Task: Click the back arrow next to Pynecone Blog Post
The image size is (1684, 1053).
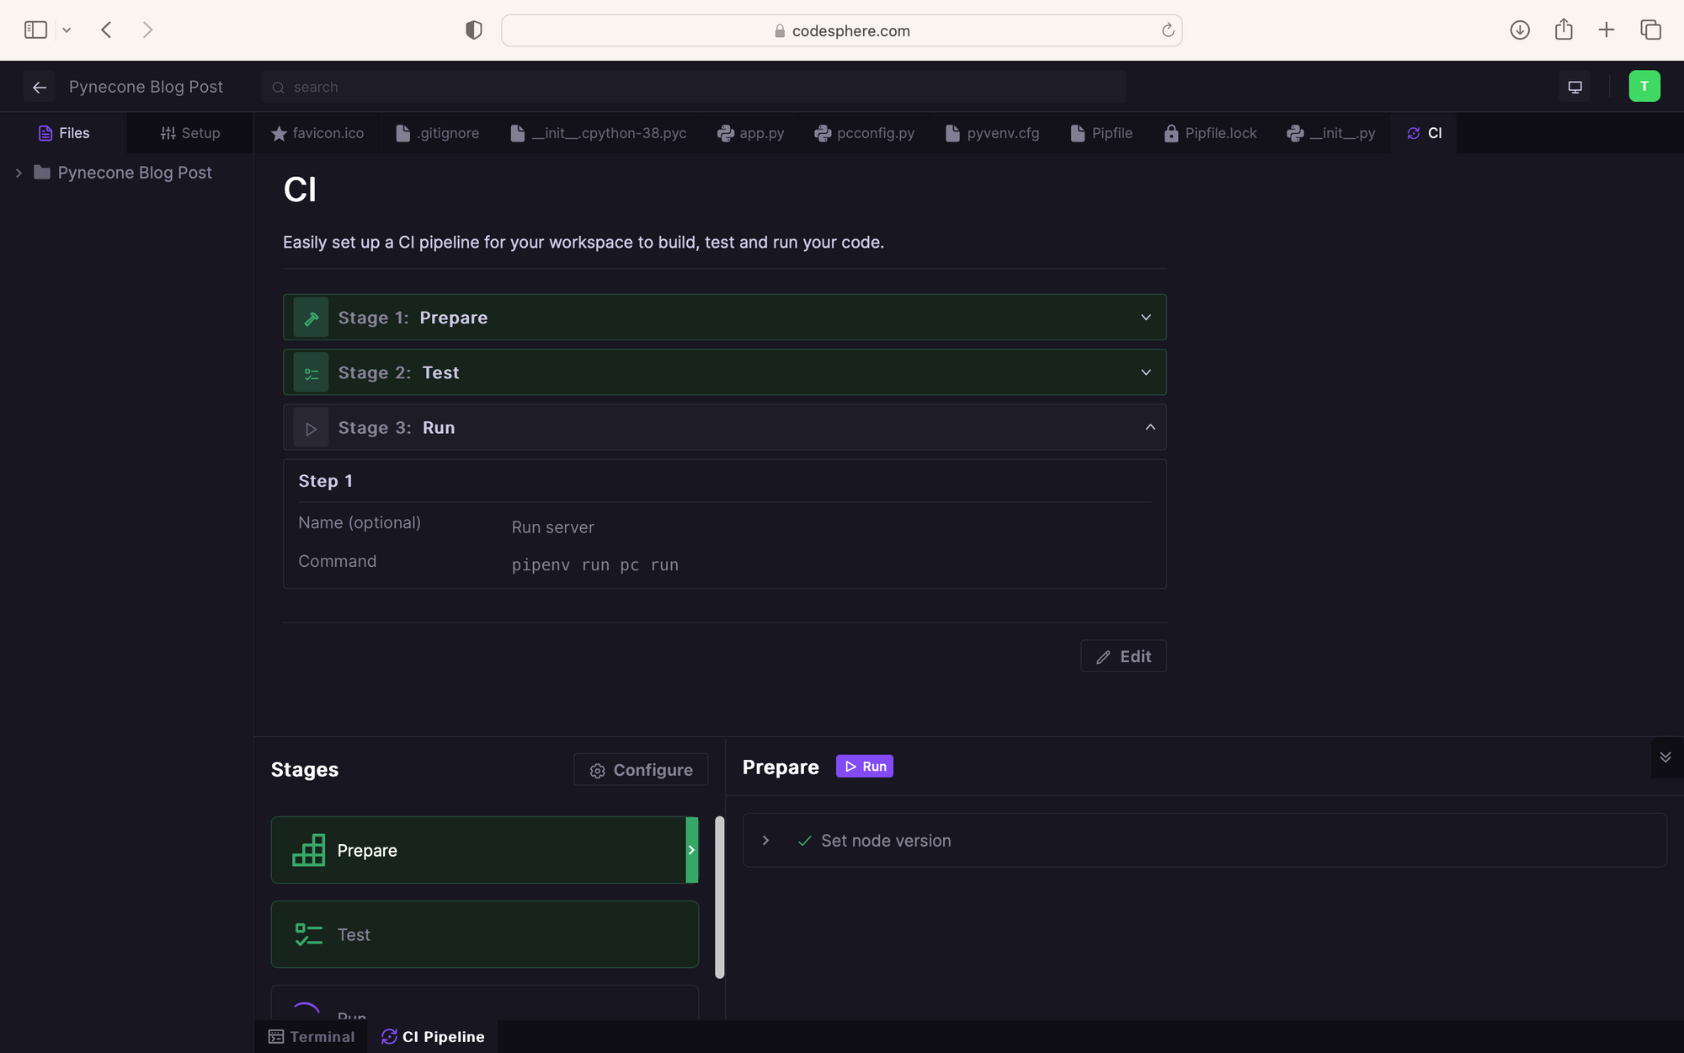Action: click(40, 87)
